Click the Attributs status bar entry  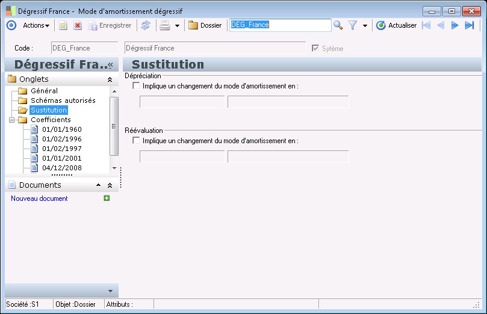pos(120,304)
